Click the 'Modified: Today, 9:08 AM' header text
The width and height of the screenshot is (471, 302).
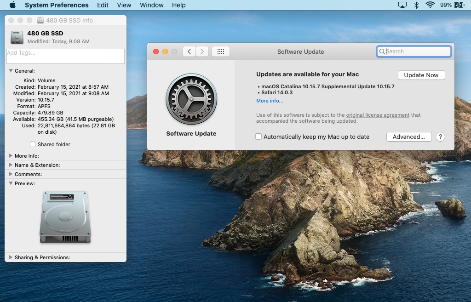[58, 41]
